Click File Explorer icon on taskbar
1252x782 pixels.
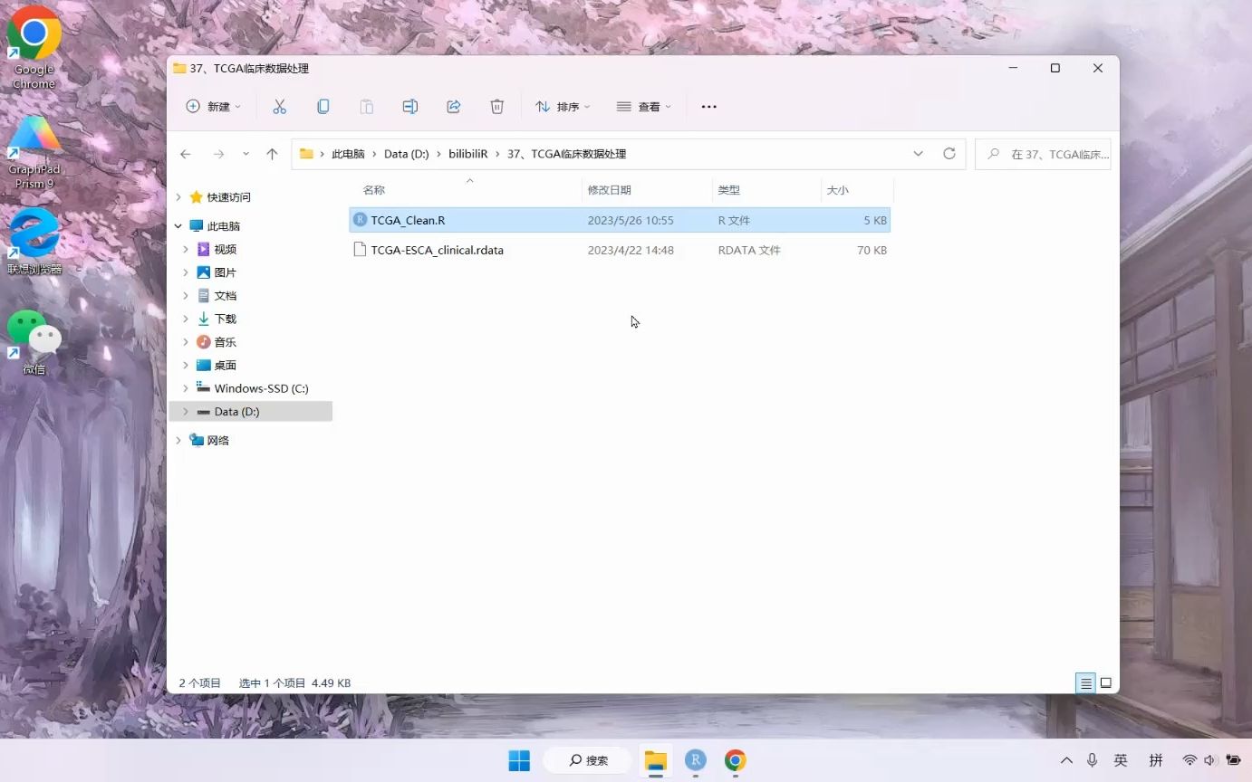pyautogui.click(x=655, y=760)
